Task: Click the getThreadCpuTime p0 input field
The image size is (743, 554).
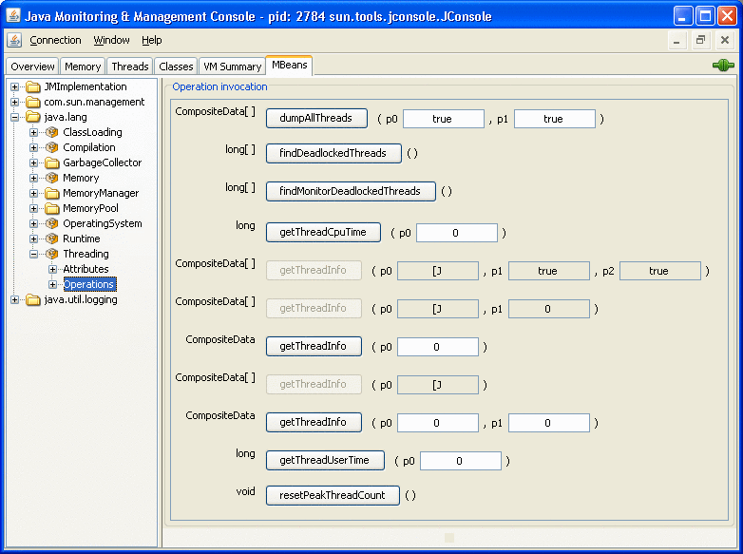Action: pyautogui.click(x=456, y=233)
